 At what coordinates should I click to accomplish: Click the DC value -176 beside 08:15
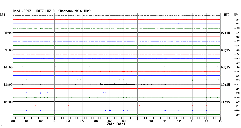point(237,50)
